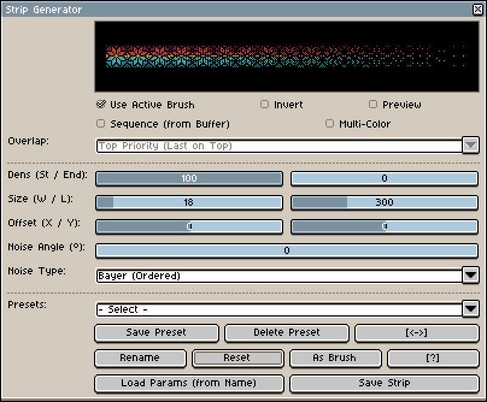Adjust the Noise Angle slider
The height and width of the screenshot is (402, 487).
pos(287,250)
